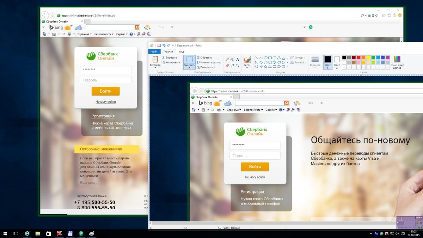This screenshot has width=423, height=238.
Task: Open the Повернуть rotate dropdown
Action: tap(206, 67)
